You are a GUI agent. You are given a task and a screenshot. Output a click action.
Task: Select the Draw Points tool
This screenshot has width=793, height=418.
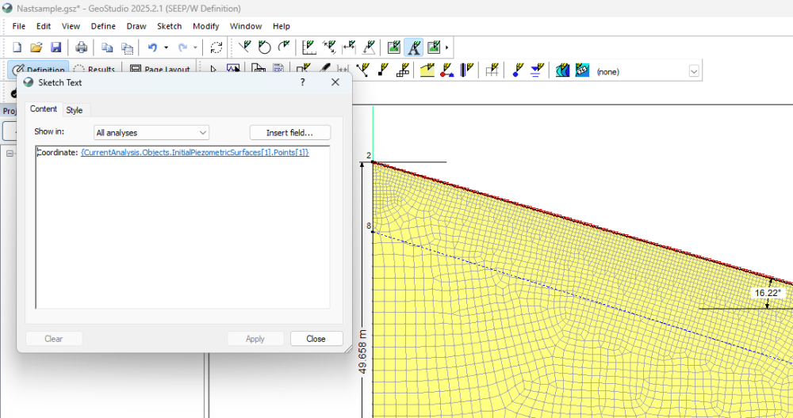(362, 70)
